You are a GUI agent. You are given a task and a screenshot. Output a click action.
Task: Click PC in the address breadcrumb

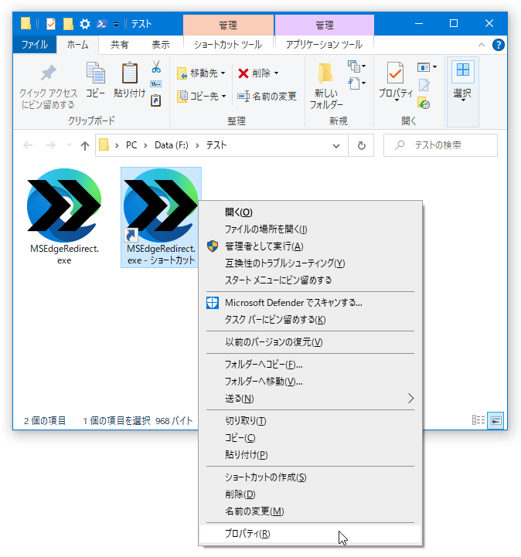point(131,145)
